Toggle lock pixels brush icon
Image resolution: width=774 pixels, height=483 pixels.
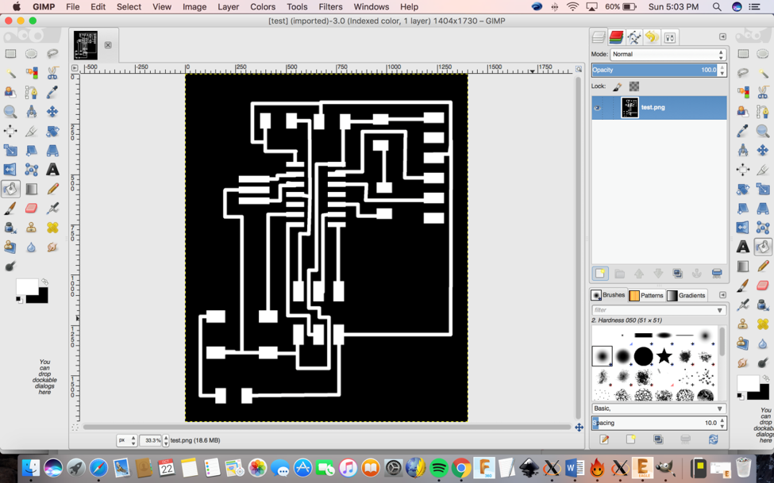pyautogui.click(x=618, y=86)
